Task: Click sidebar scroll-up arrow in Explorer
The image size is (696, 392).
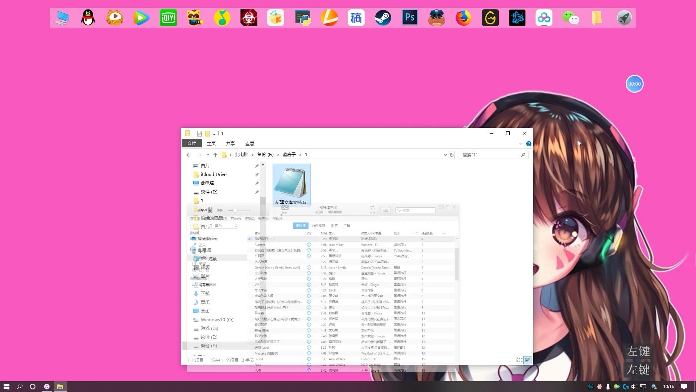Action: click(x=263, y=165)
